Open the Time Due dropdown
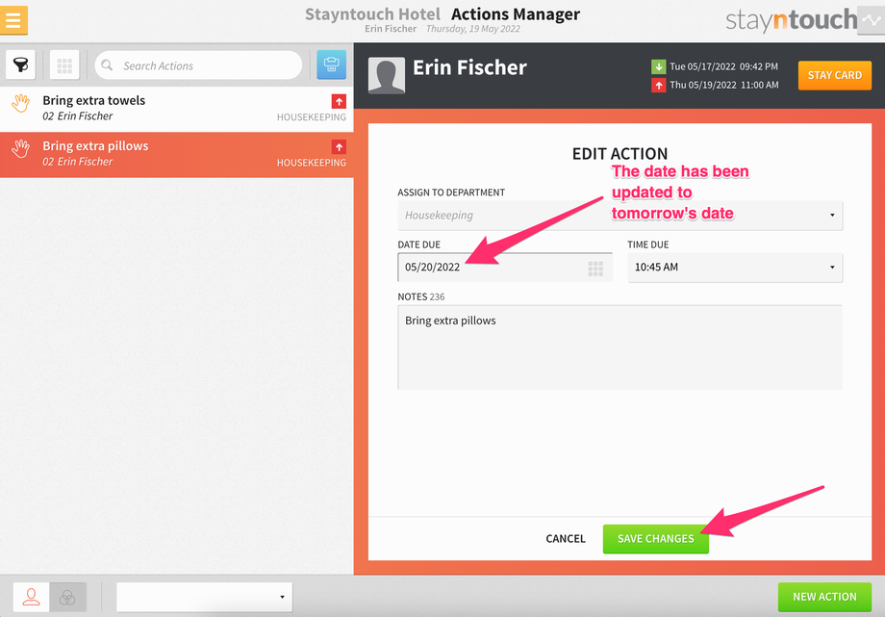This screenshot has width=885, height=617. (x=735, y=268)
